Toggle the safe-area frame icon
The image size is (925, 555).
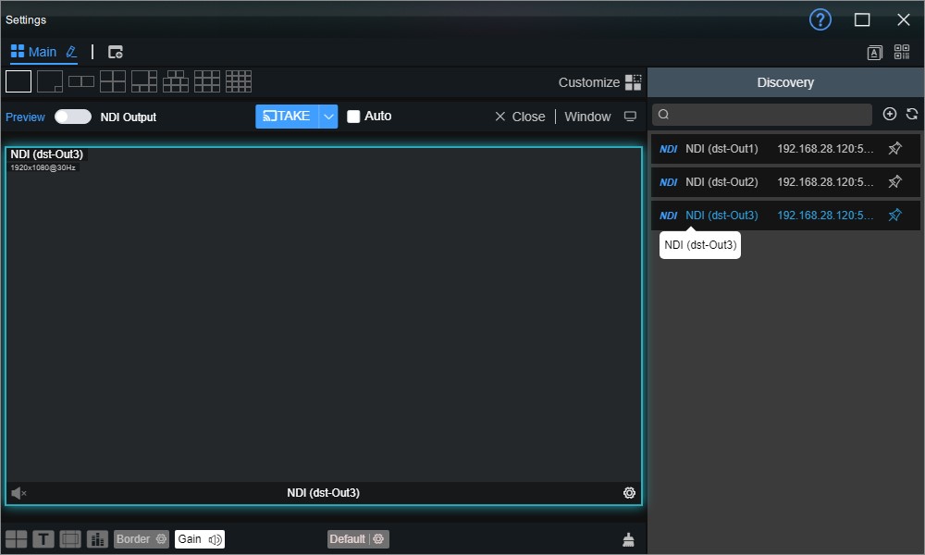tap(70, 539)
